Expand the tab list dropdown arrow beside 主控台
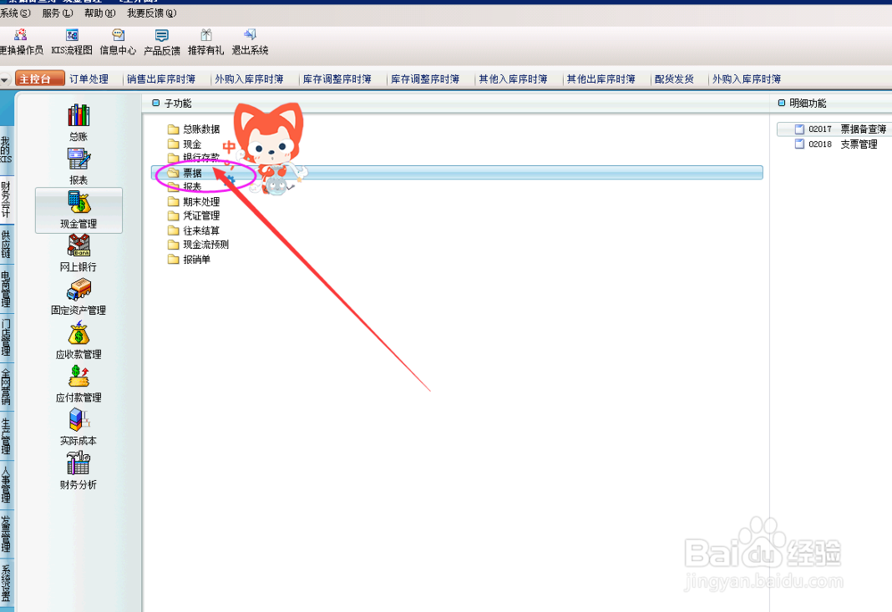The image size is (892, 612). pyautogui.click(x=5, y=79)
